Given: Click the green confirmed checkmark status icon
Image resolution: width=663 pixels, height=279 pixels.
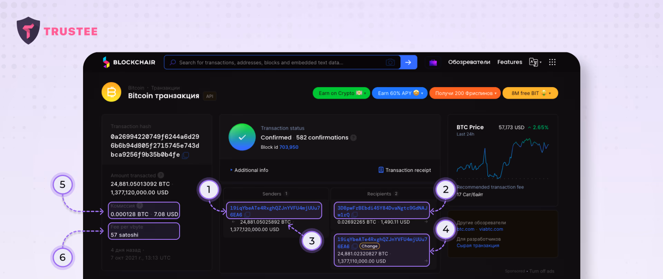Looking at the screenshot, I should pyautogui.click(x=242, y=137).
